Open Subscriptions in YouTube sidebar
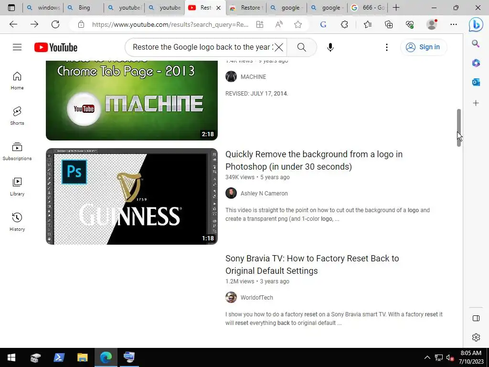489x367 pixels. tap(17, 151)
